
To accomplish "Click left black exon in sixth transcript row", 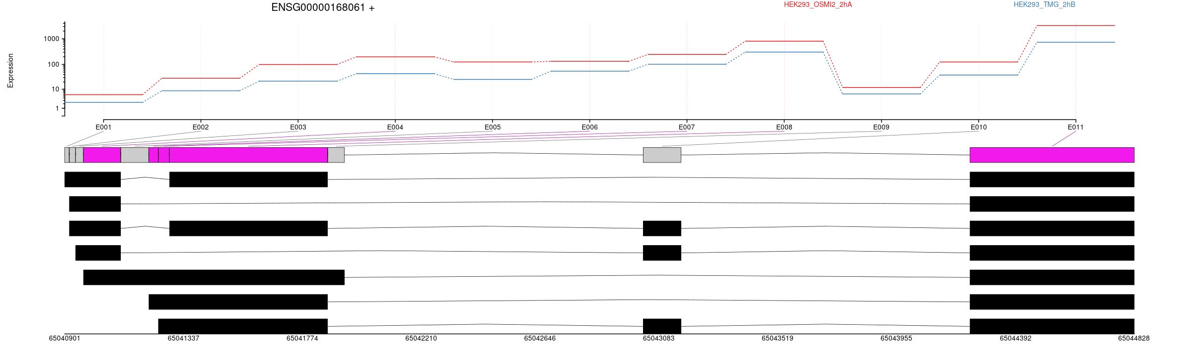I will click(x=238, y=302).
